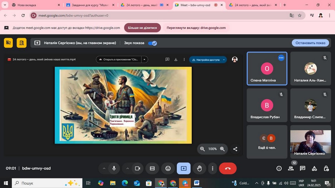Image resolution: width=335 pixels, height=188 pixels.
Task: Toggle the Звук показа switch
Action: [153, 43]
